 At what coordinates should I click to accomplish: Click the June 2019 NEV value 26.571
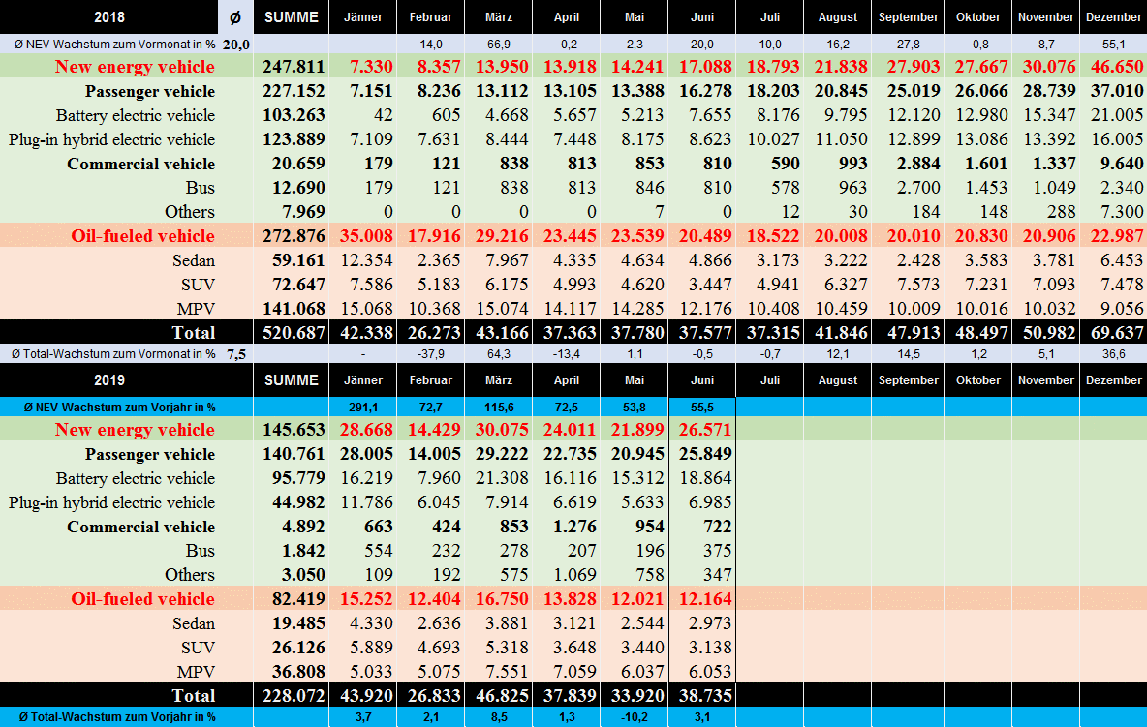705,430
